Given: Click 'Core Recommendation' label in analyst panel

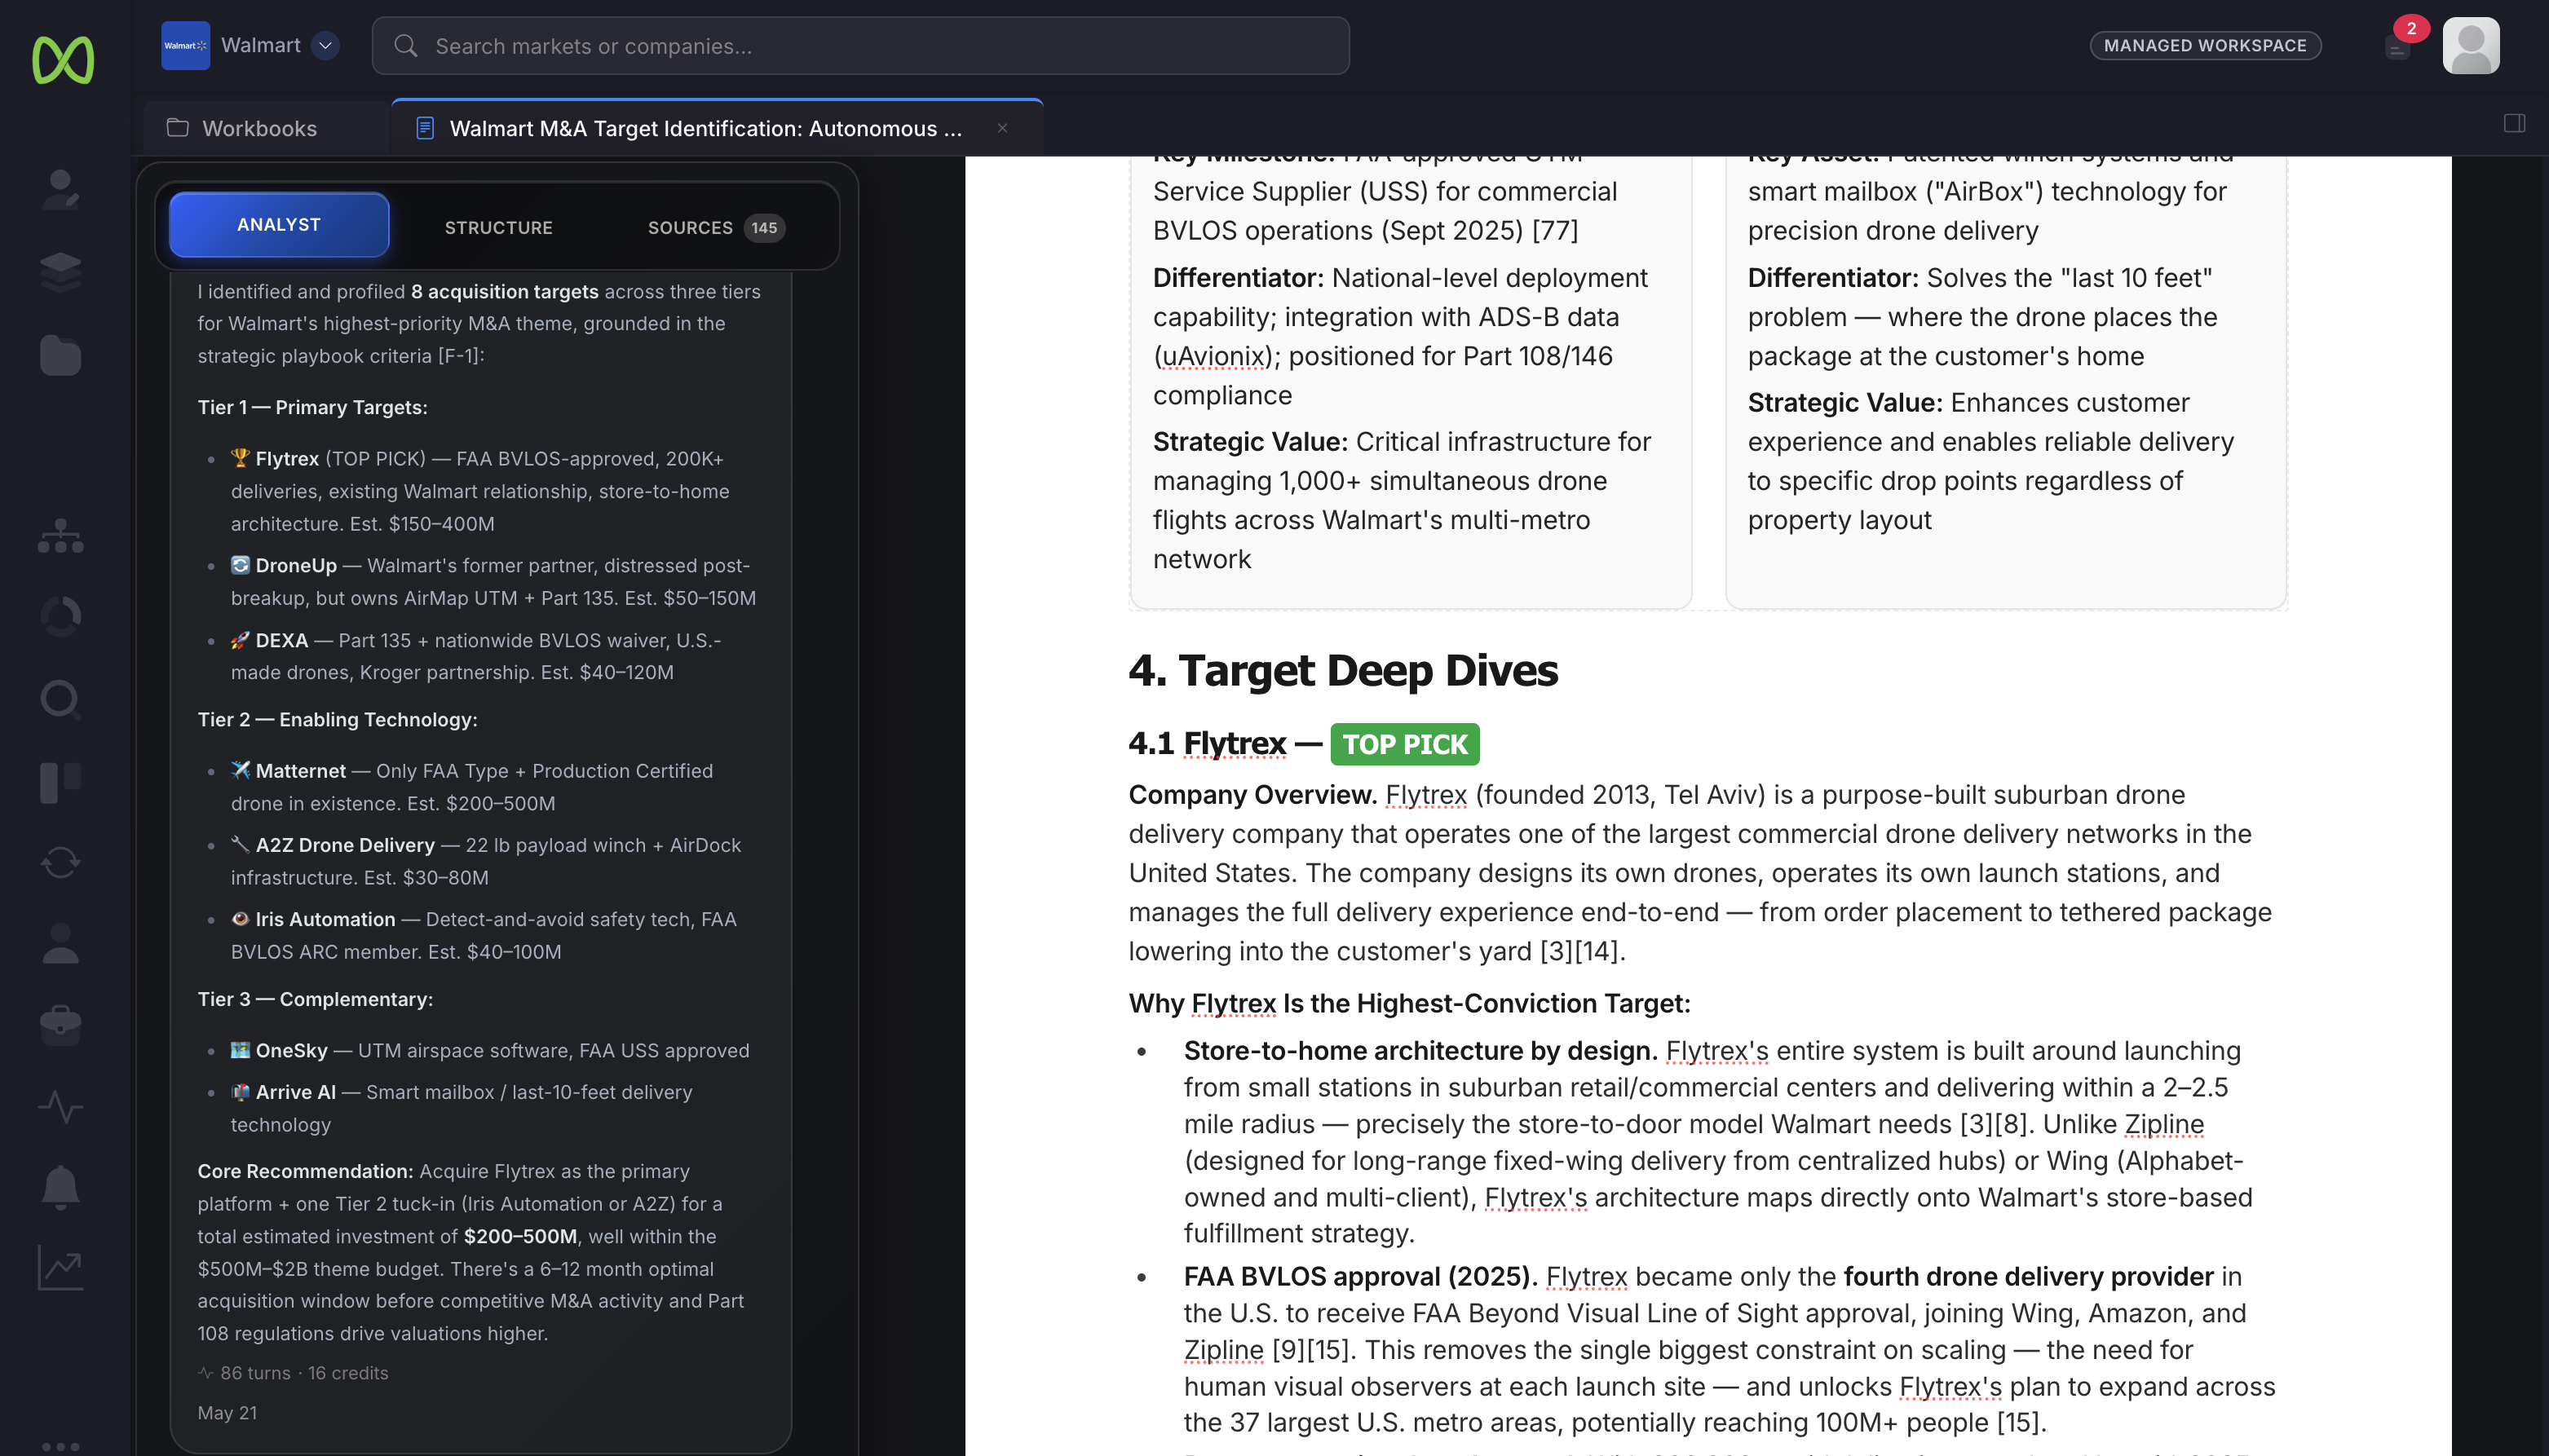Looking at the screenshot, I should [305, 1171].
